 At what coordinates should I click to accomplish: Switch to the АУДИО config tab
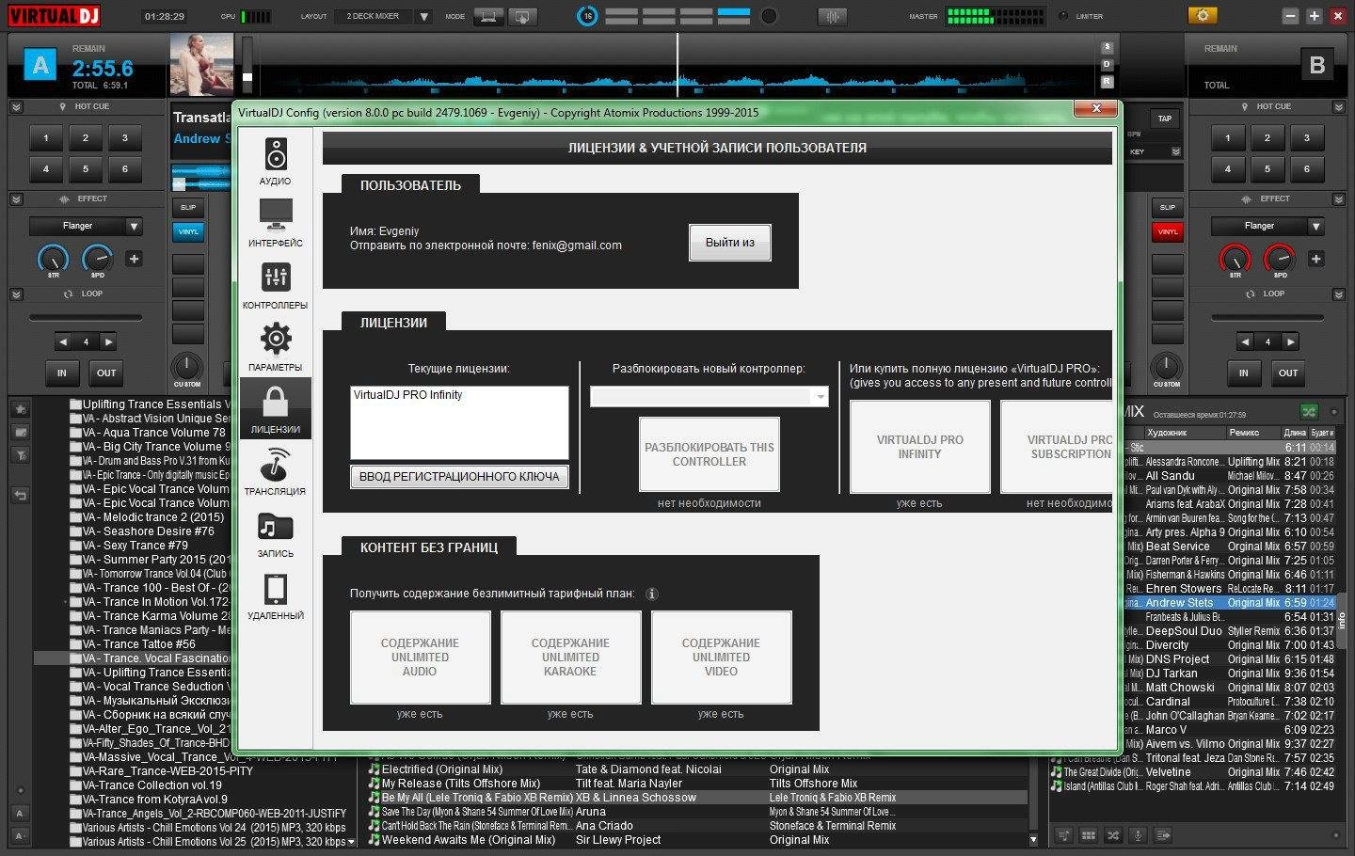coord(275,161)
